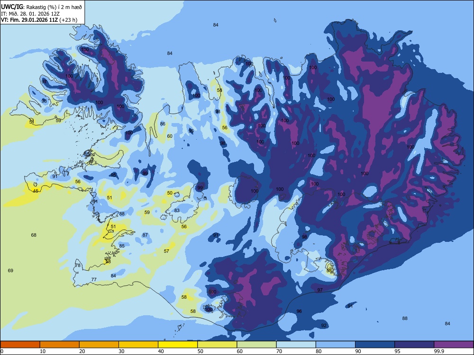Click the legend tick label '80'

319,351
